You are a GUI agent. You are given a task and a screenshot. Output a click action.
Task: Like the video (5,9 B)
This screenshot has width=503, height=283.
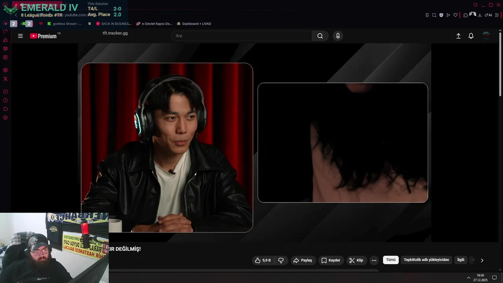pyautogui.click(x=263, y=260)
